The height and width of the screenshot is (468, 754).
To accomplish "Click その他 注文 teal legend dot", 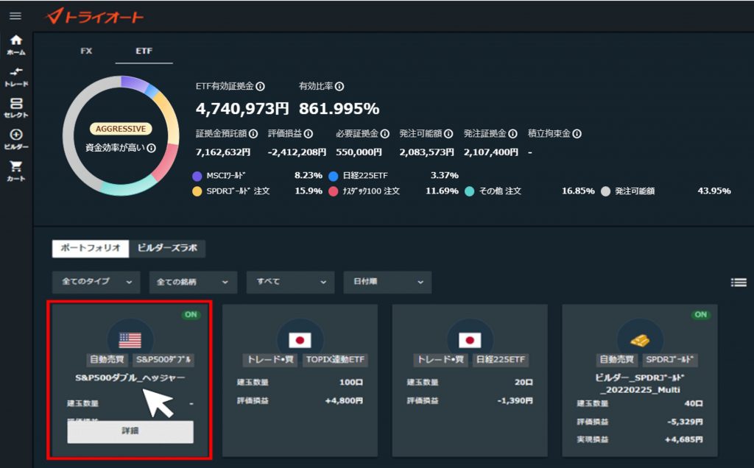I will (469, 191).
